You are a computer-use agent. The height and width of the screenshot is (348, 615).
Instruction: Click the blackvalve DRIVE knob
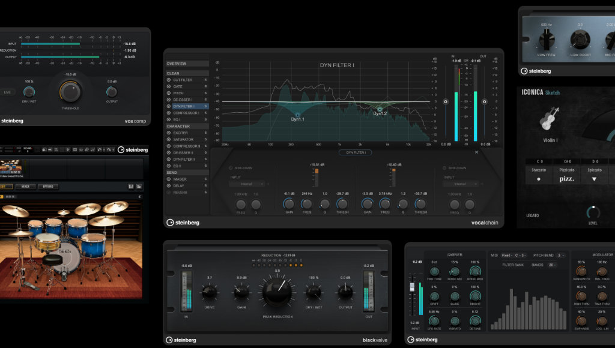(209, 292)
